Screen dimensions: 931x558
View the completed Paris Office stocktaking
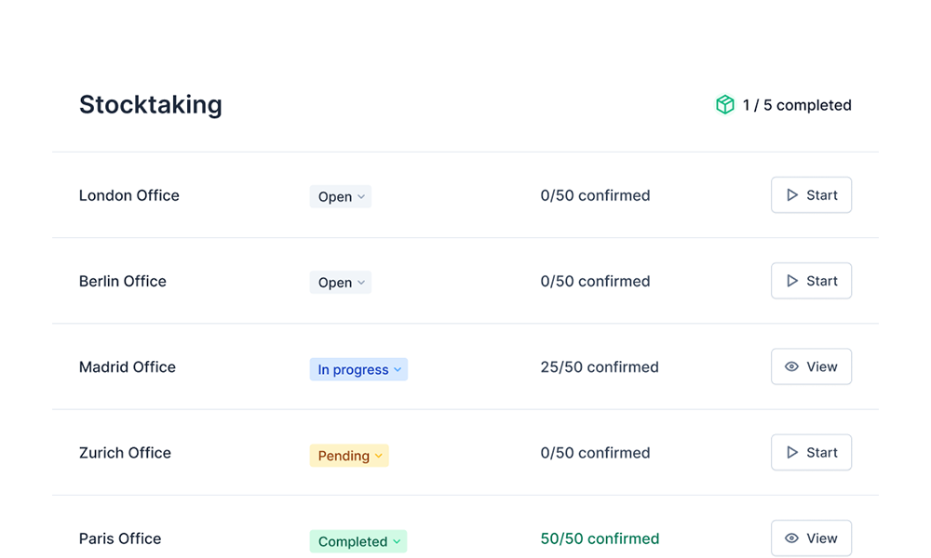811,538
